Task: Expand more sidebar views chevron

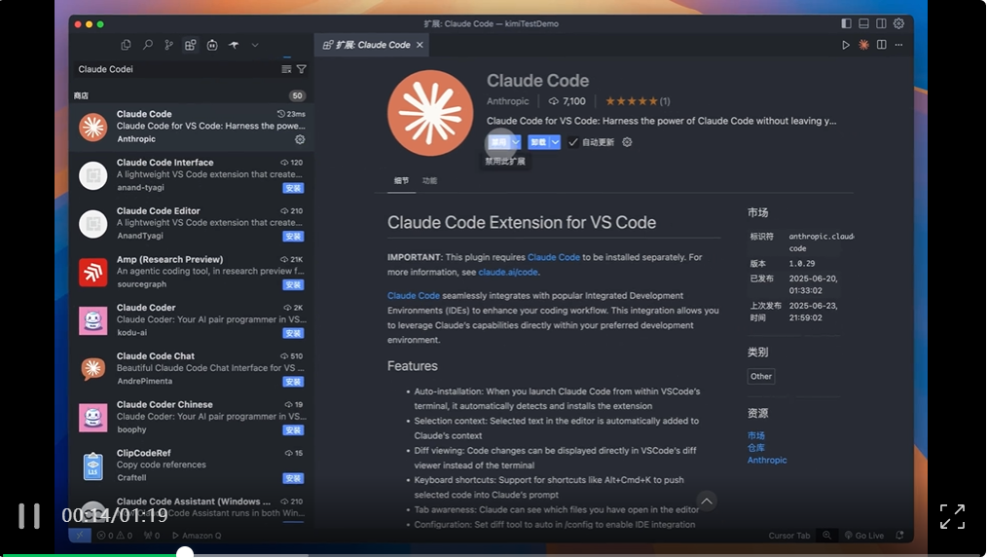Action: pos(255,45)
